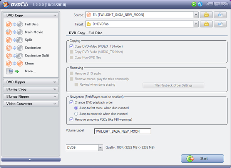The height and width of the screenshot is (168, 231).
Task: Click the Main Movie mode disc icon
Action: [x=15, y=32]
